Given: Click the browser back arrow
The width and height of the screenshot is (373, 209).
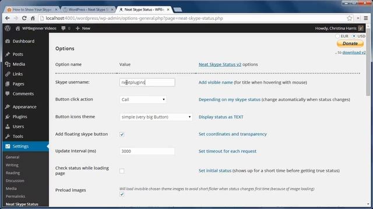Looking at the screenshot, I should (x=8, y=18).
